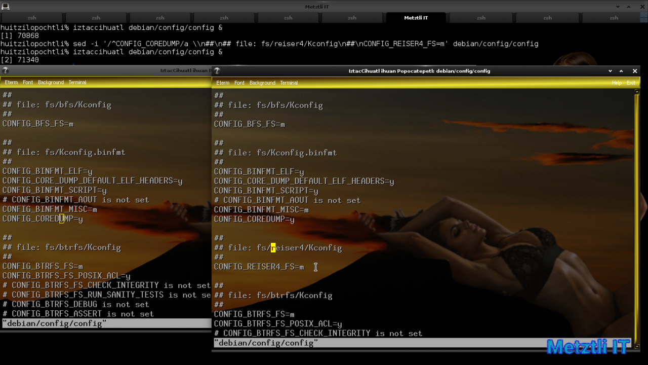Open the Eterm menu in the left window
648x365 pixels.
(11, 82)
